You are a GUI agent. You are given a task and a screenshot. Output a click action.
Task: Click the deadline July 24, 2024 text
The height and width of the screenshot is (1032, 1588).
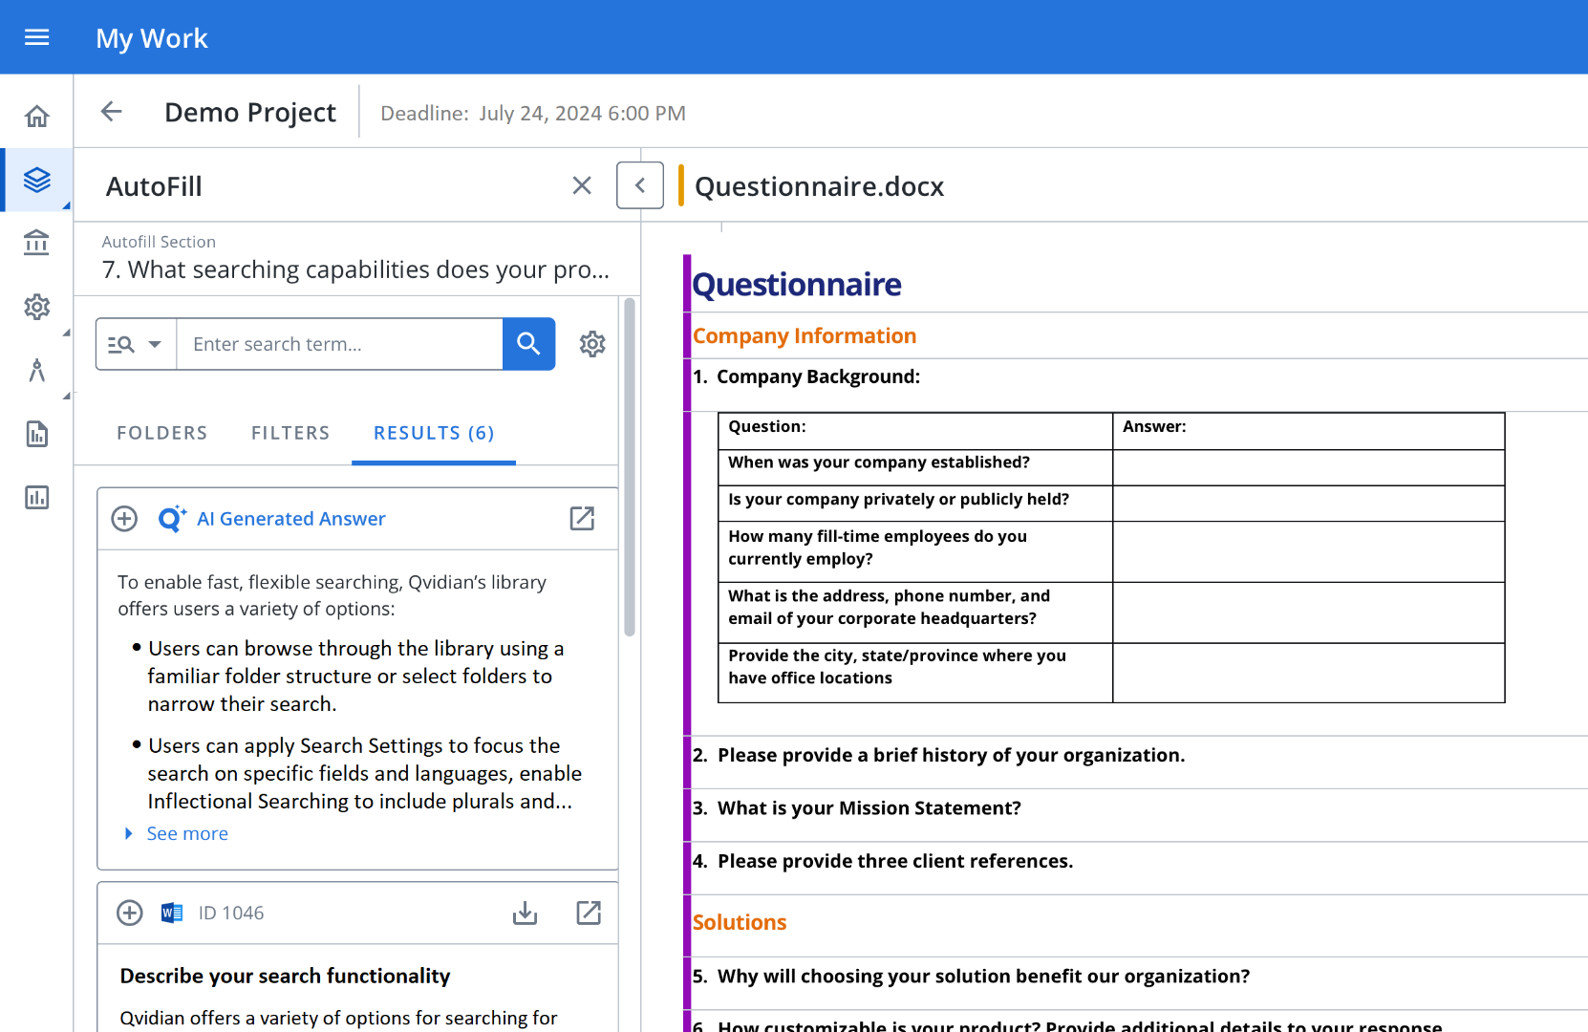pos(533,113)
